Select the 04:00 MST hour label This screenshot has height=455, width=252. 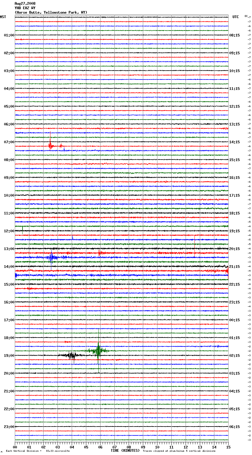(x=9, y=89)
